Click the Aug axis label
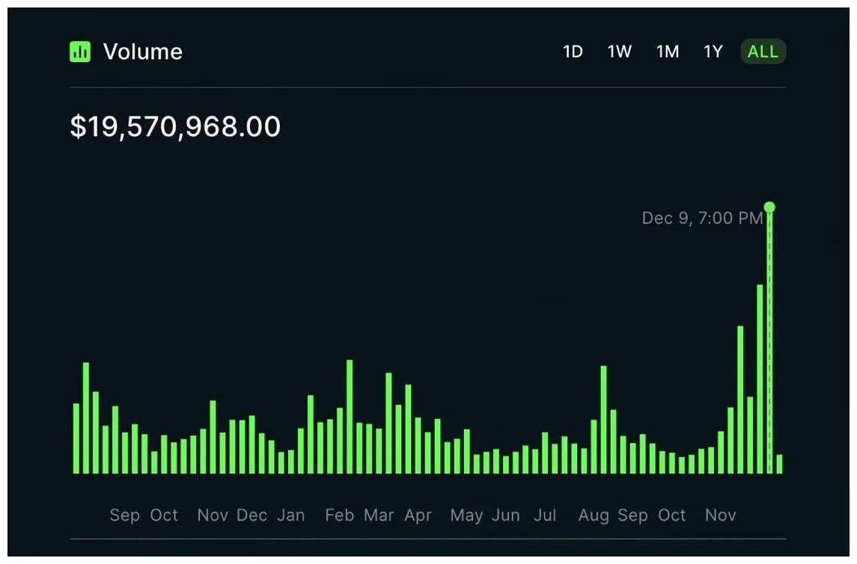The image size is (857, 564). [x=594, y=515]
